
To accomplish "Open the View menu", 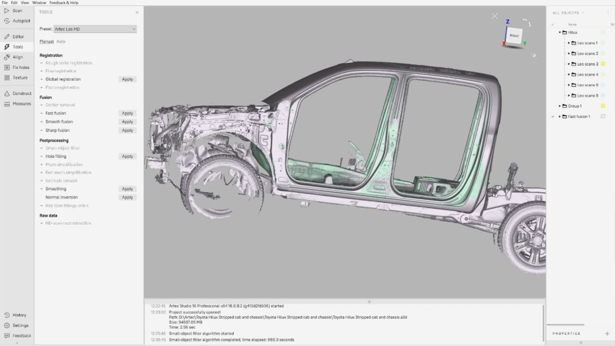I will (x=25, y=3).
